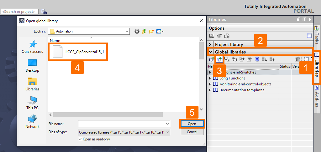Click the list with up-arrow icon
Viewport: 321px width, 152px height.
coord(272,59)
